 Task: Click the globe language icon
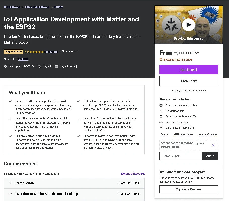coord(39,66)
